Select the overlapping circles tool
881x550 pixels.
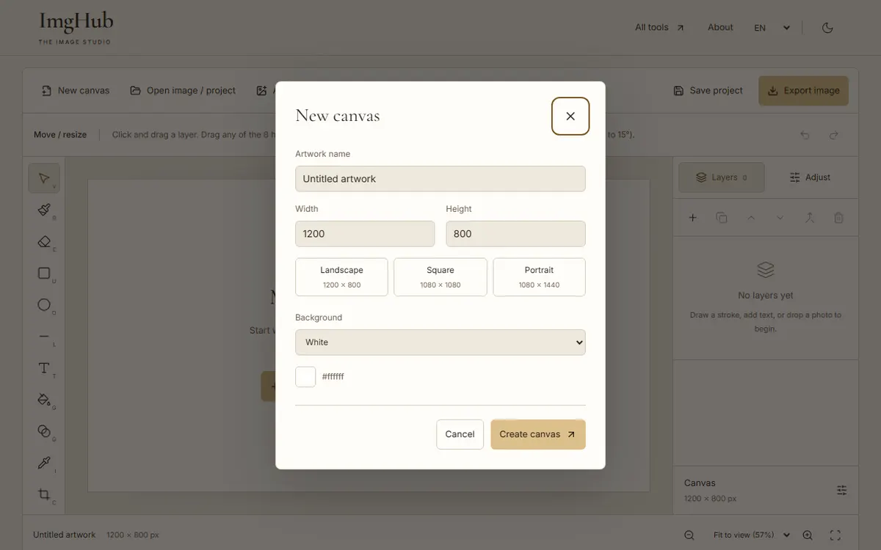click(x=44, y=430)
